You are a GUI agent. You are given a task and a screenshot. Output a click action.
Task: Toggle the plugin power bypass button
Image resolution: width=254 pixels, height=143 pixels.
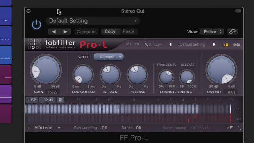pyautogui.click(x=36, y=24)
